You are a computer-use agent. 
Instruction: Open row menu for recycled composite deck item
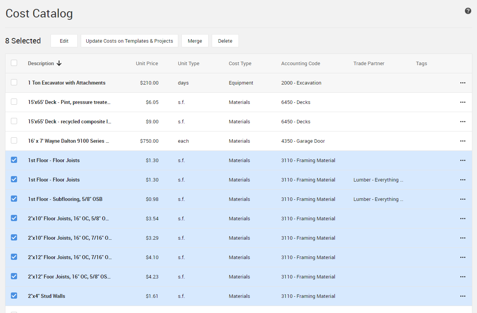click(x=463, y=122)
